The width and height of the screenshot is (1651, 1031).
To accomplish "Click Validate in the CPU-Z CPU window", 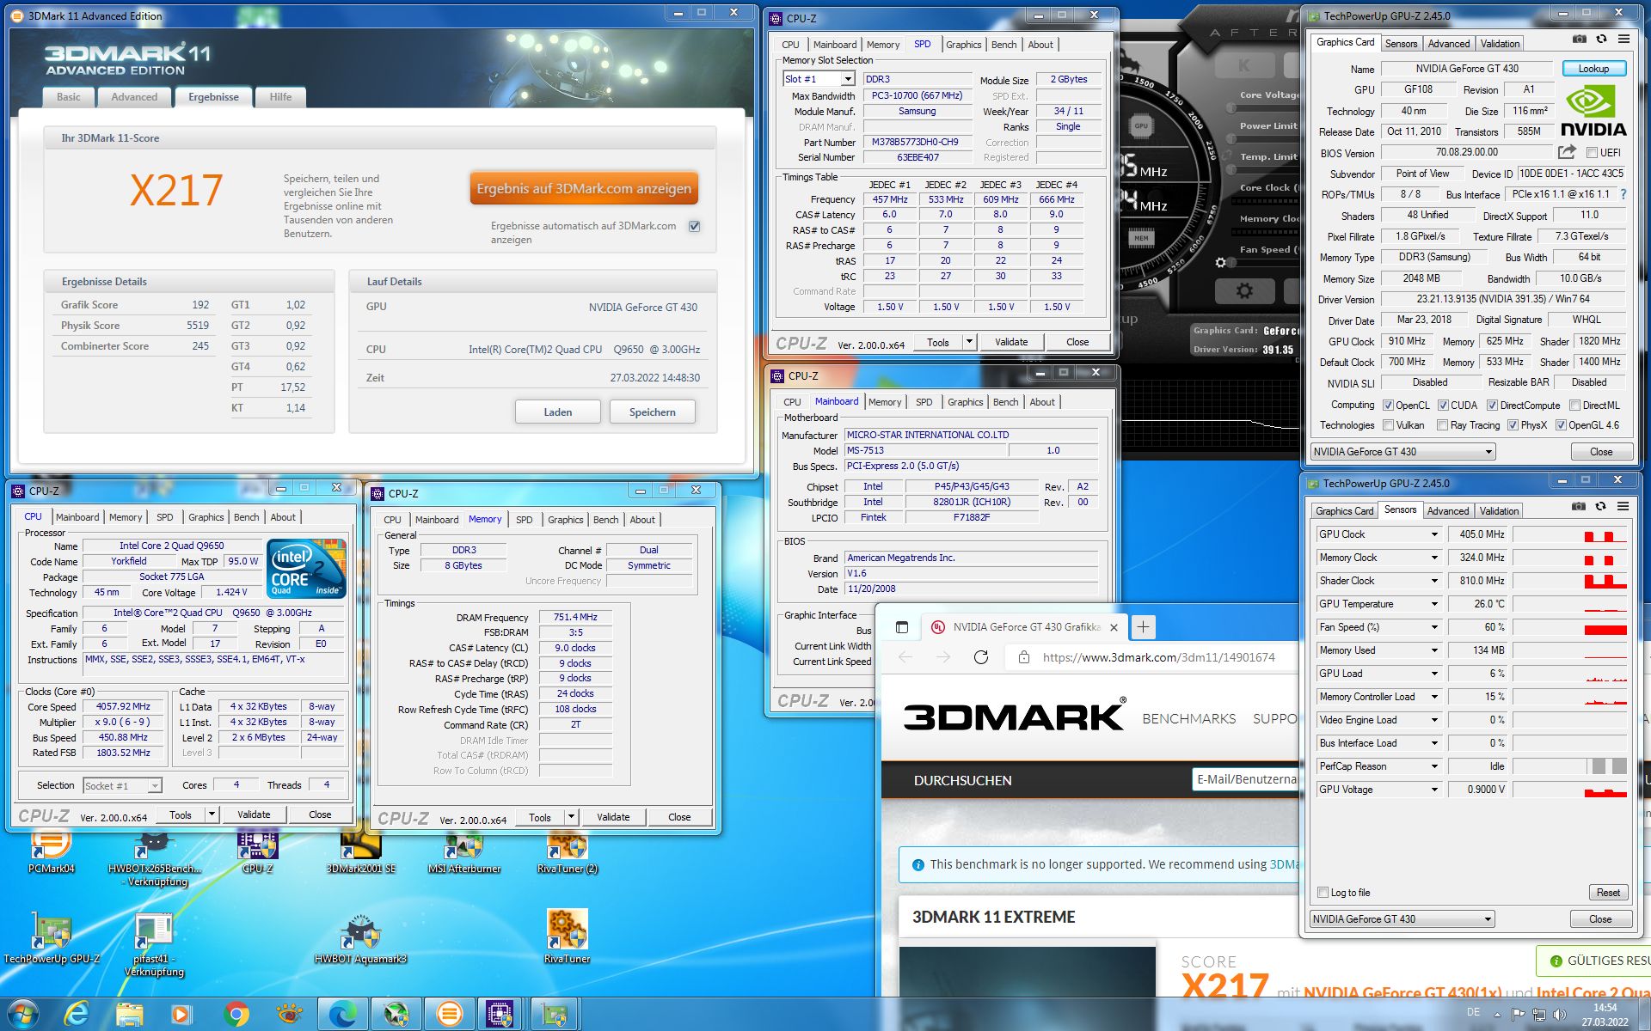I will [x=254, y=814].
